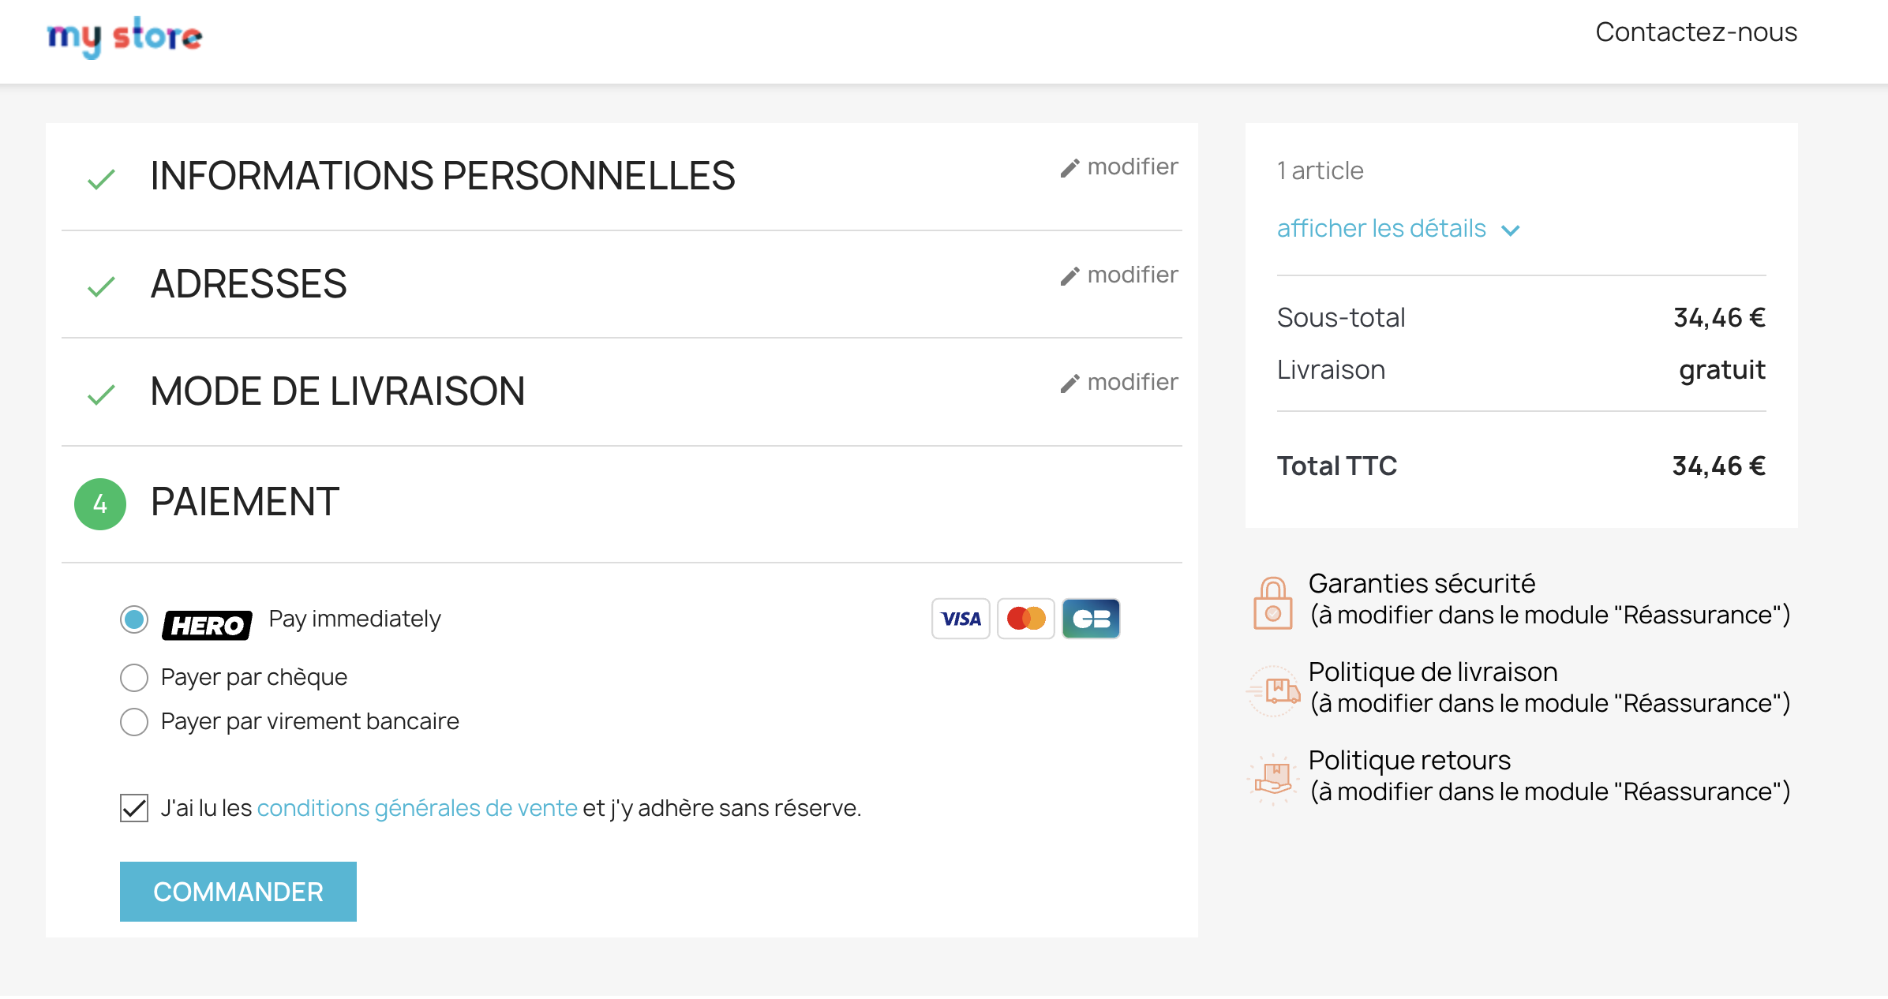Viewport: 1888px width, 999px height.
Task: Open the conditions générales de vente link
Action: pyautogui.click(x=416, y=807)
